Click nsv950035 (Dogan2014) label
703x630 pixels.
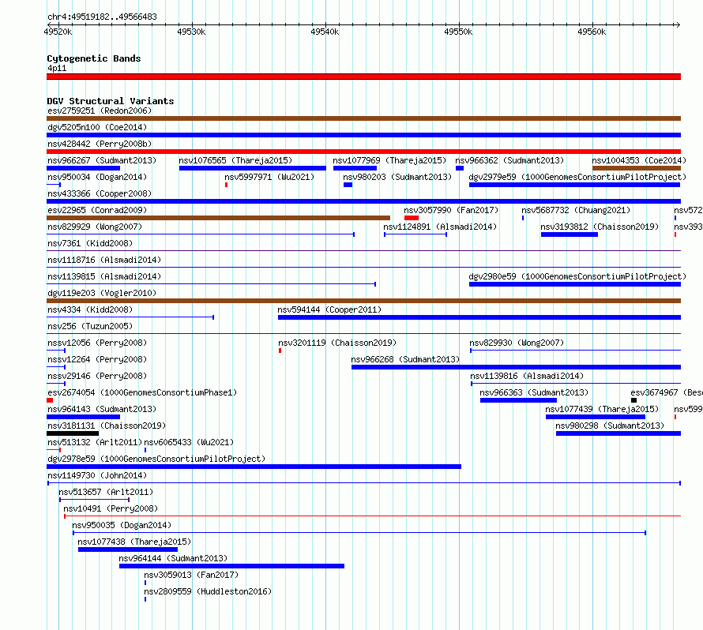pyautogui.click(x=122, y=525)
